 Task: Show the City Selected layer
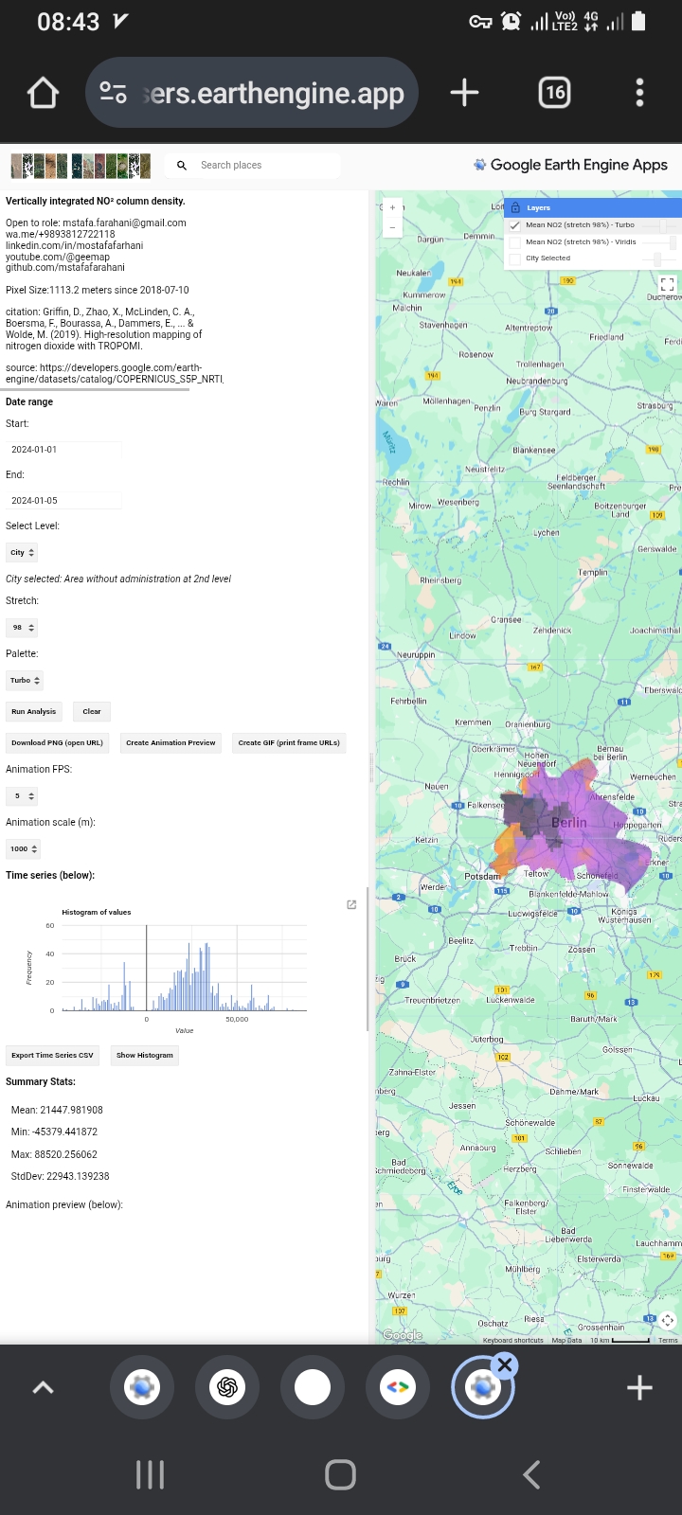tap(515, 258)
